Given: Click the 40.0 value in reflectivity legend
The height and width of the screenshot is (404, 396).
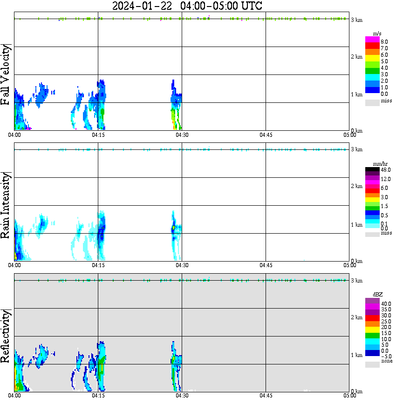Looking at the screenshot, I should (x=386, y=304).
